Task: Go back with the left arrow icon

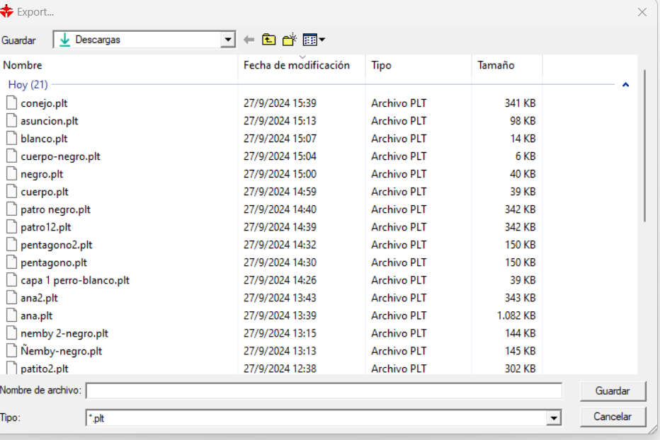Action: pyautogui.click(x=249, y=40)
